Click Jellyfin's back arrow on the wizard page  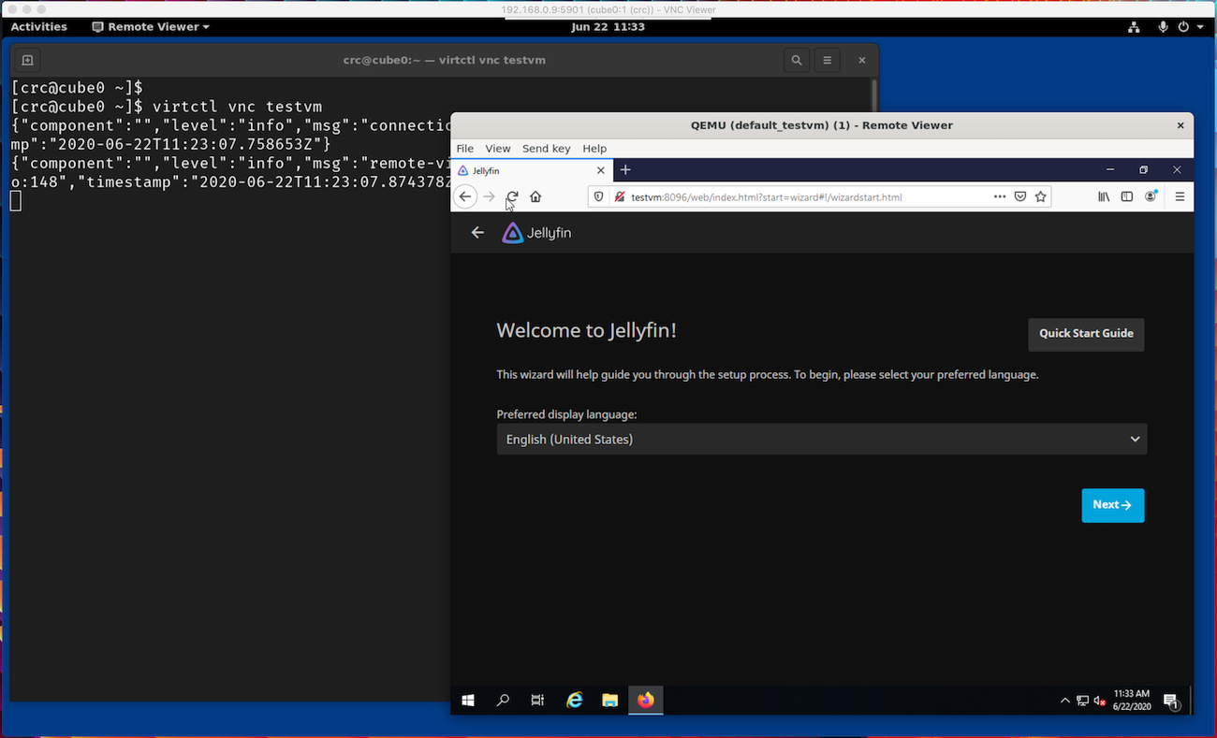(477, 232)
